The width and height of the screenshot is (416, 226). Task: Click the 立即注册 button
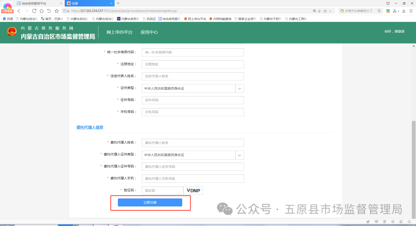[150, 202]
